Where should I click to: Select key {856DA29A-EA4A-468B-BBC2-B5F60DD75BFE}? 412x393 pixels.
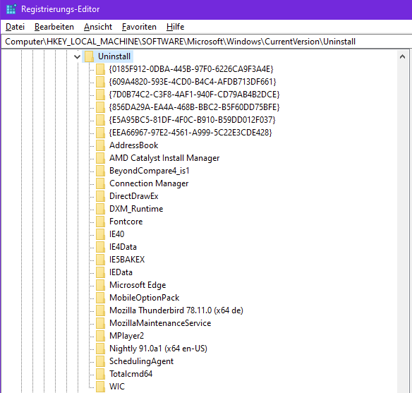[195, 107]
